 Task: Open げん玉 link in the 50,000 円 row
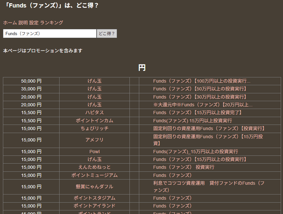pos(94,81)
